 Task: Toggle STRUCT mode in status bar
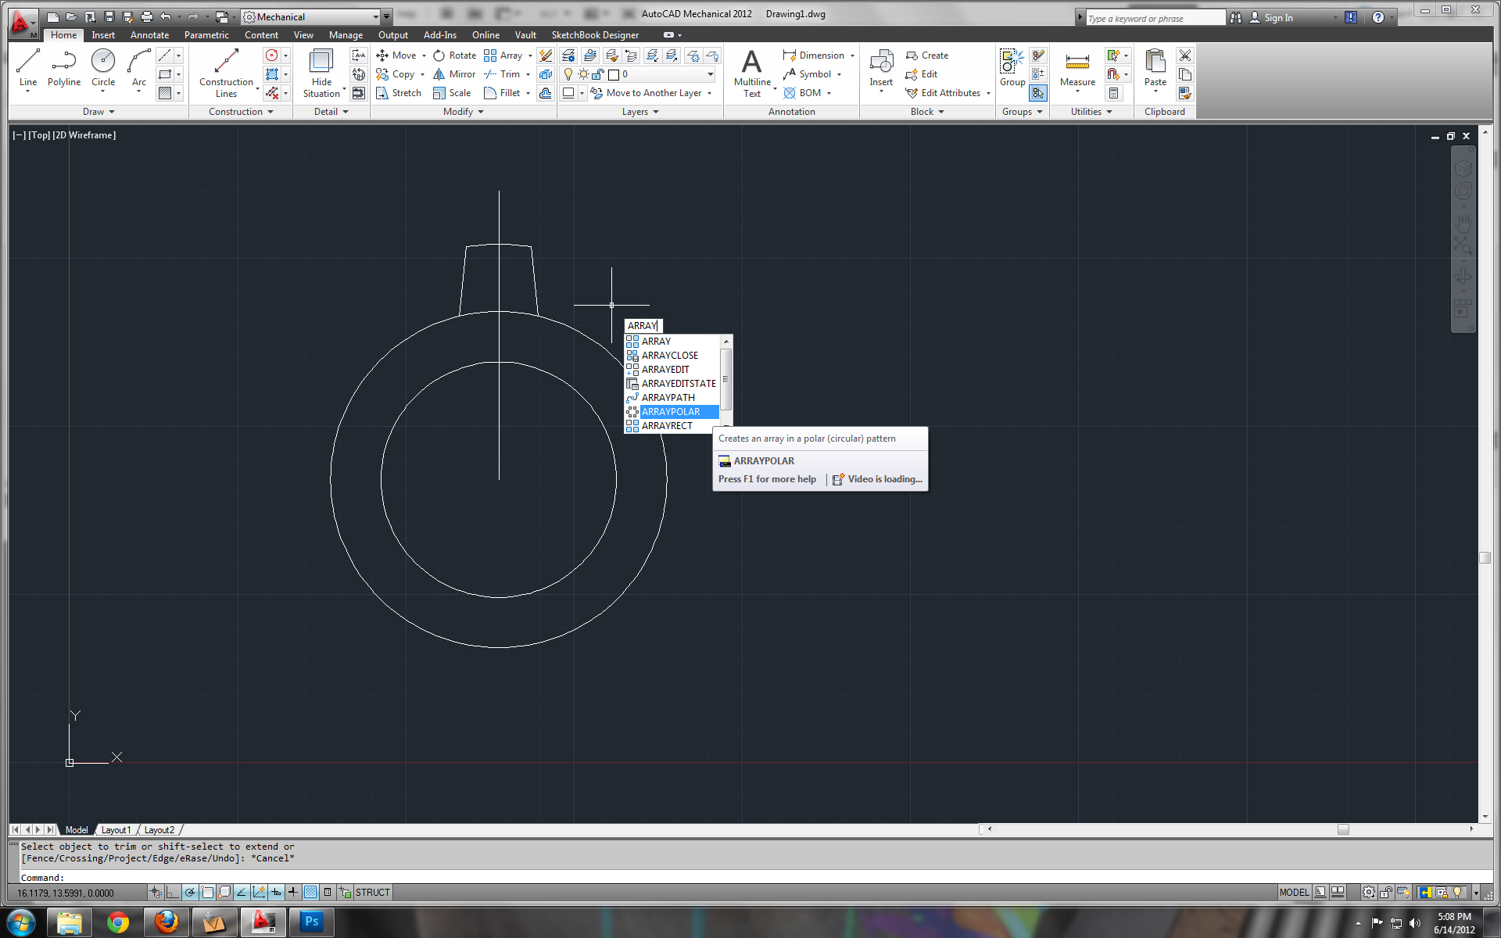tap(372, 892)
